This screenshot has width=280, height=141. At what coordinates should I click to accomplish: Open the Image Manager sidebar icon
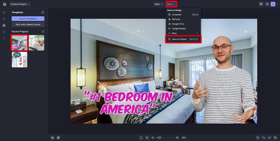coord(4,12)
